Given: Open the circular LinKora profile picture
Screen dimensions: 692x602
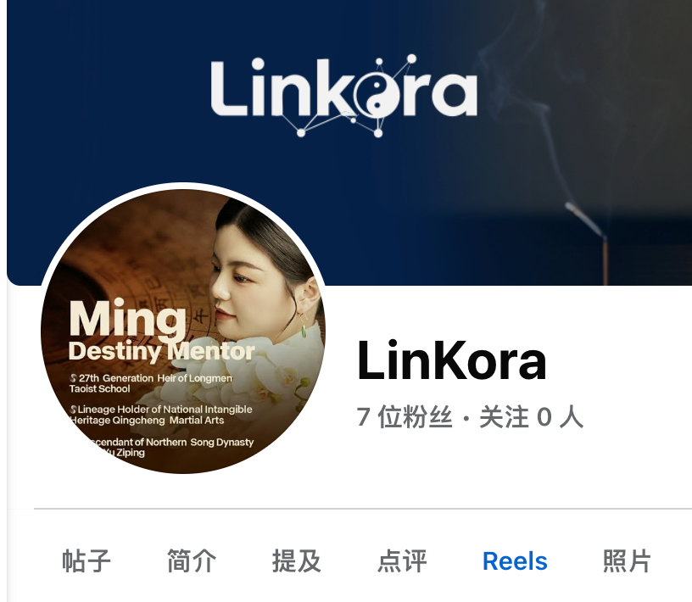Looking at the screenshot, I should click(183, 330).
